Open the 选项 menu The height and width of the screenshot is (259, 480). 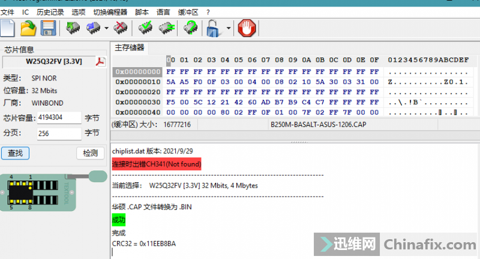[79, 12]
